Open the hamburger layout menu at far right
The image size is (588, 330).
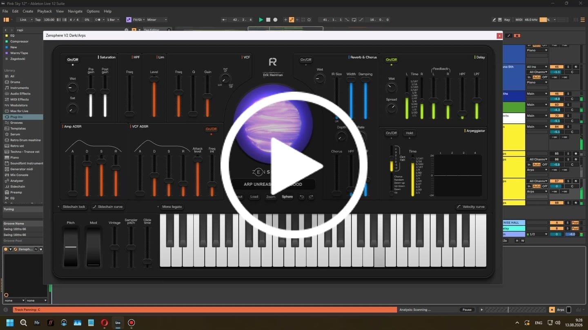[x=583, y=20]
